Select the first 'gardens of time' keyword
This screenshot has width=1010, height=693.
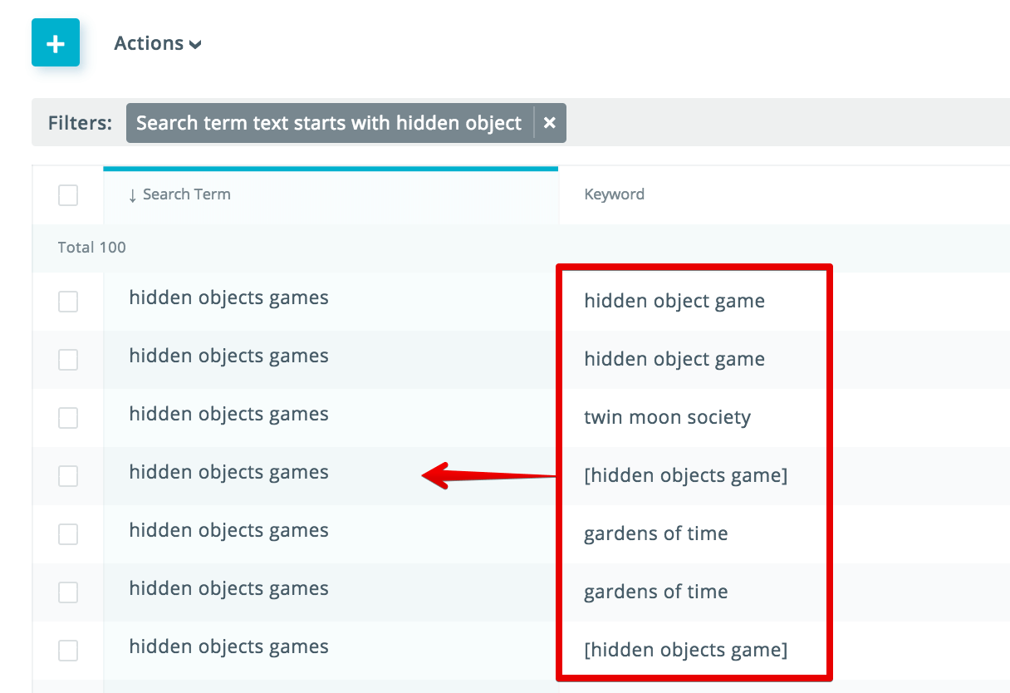(x=655, y=533)
